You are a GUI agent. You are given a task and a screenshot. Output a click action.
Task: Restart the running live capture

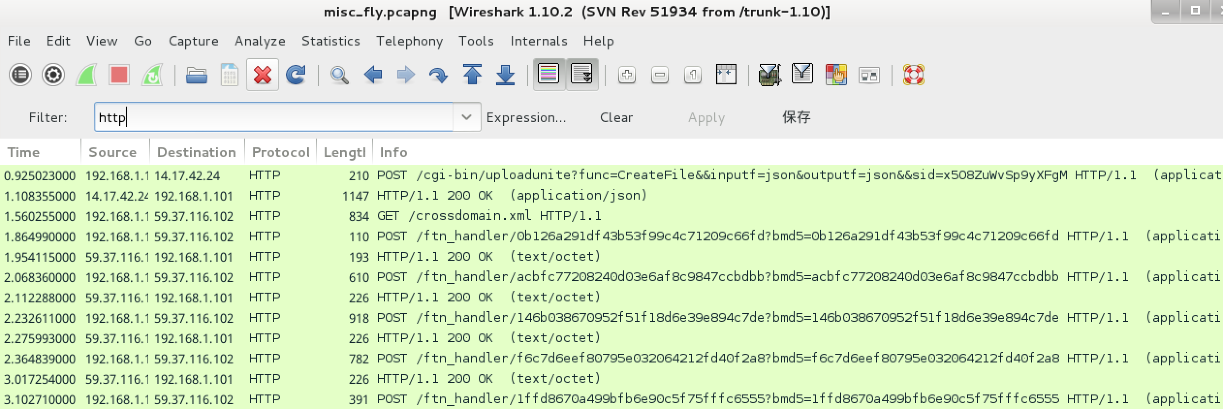click(x=152, y=75)
